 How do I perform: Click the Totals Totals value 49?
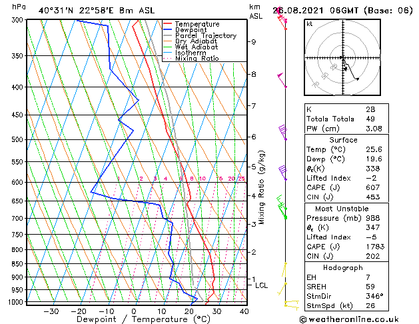pyautogui.click(x=370, y=119)
